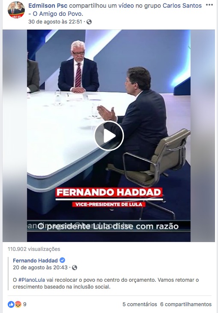The width and height of the screenshot is (218, 313).
Task: Click the 110.902 visualizações count
Action: [x=34, y=249]
